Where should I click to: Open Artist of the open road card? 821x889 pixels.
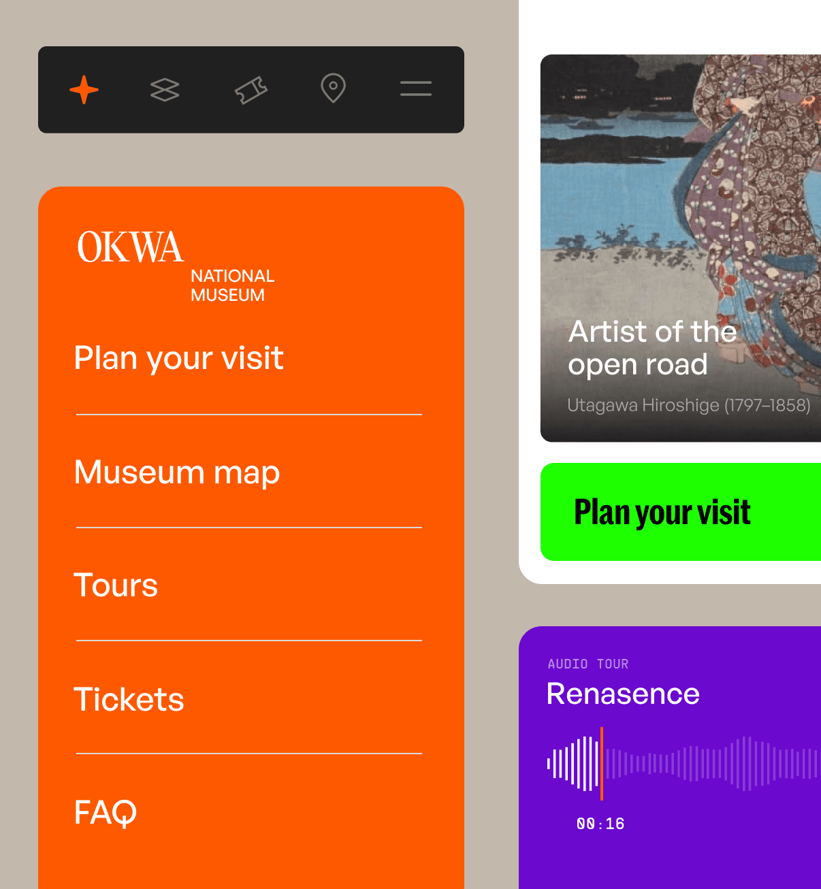(x=681, y=248)
